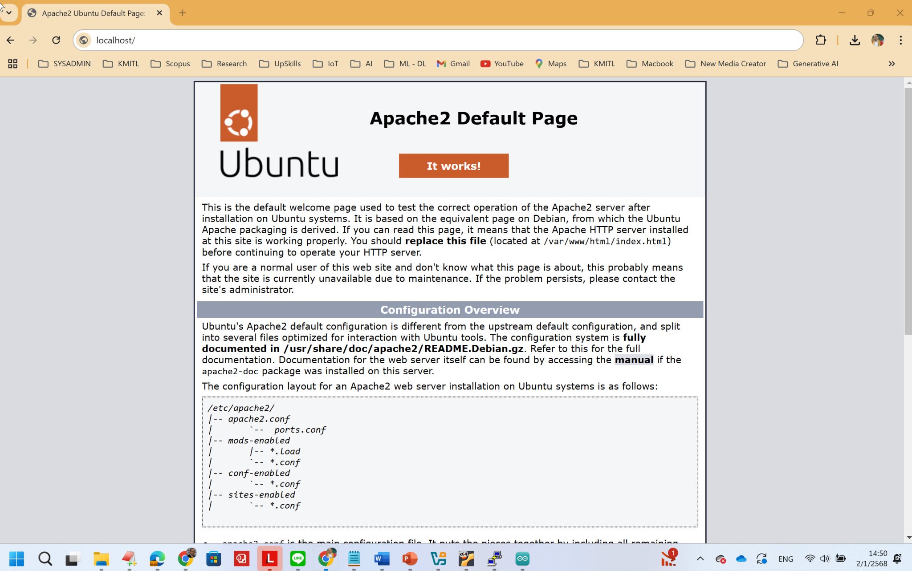
Task: Open Chrome's three-dot menu
Action: (900, 40)
